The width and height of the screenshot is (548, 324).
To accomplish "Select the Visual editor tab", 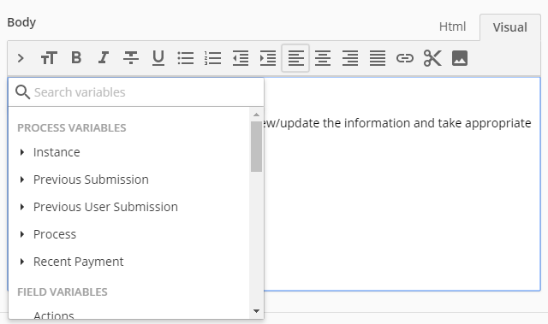I will (510, 27).
